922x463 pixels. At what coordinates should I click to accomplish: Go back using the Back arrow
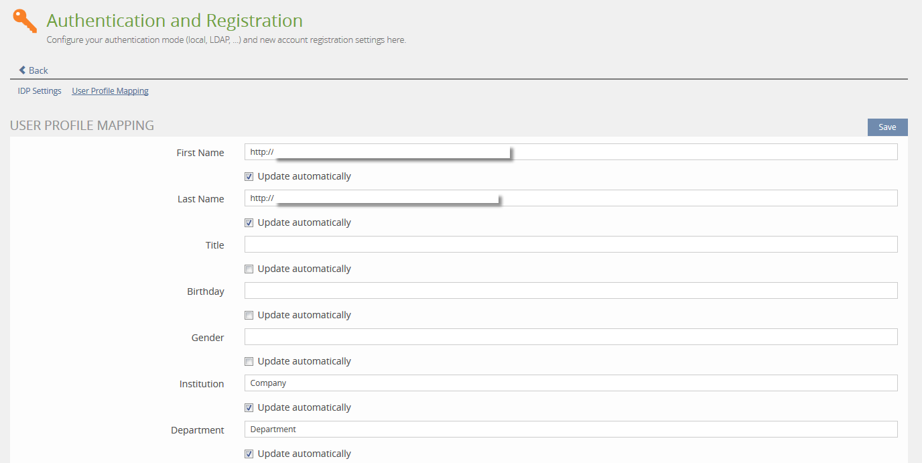coord(34,70)
